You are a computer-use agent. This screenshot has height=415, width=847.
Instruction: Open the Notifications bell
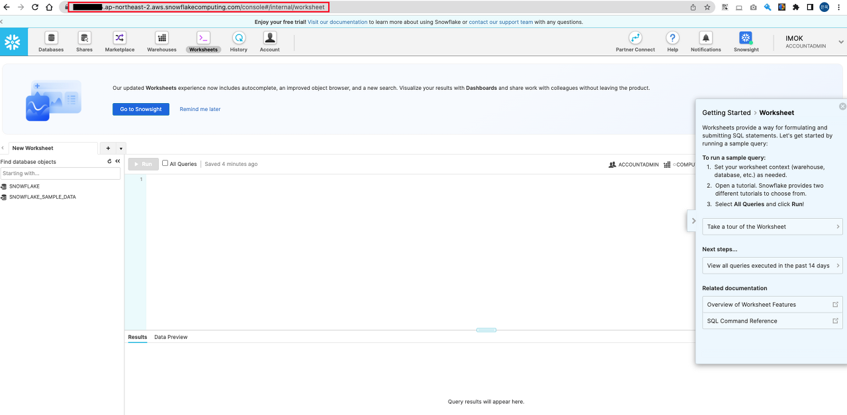(705, 42)
